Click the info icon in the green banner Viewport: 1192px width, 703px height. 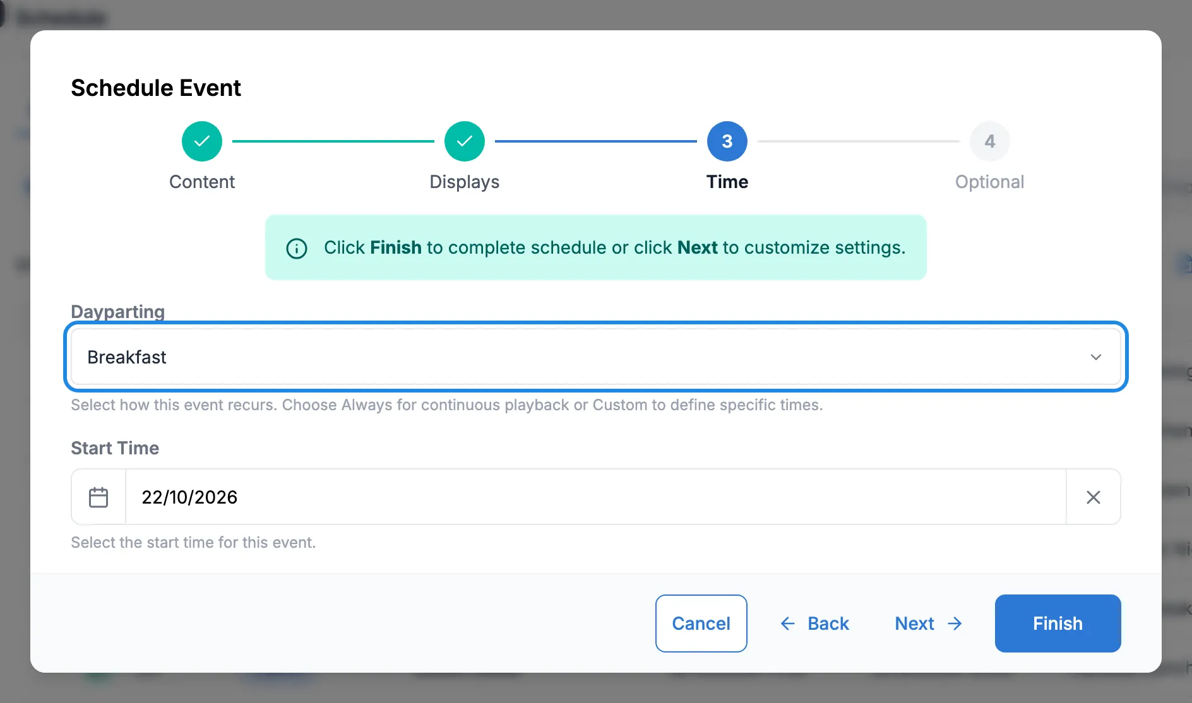297,248
